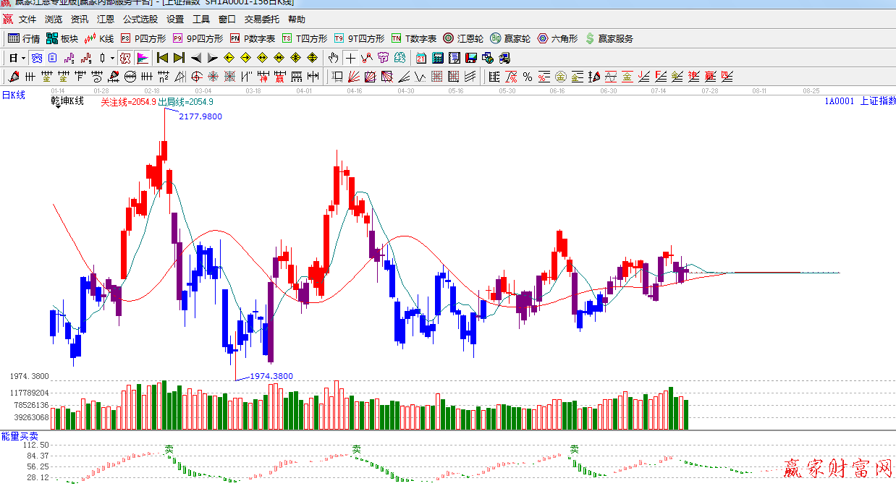
Task: Open the 六角形 hexagon tool
Action: tap(557, 38)
